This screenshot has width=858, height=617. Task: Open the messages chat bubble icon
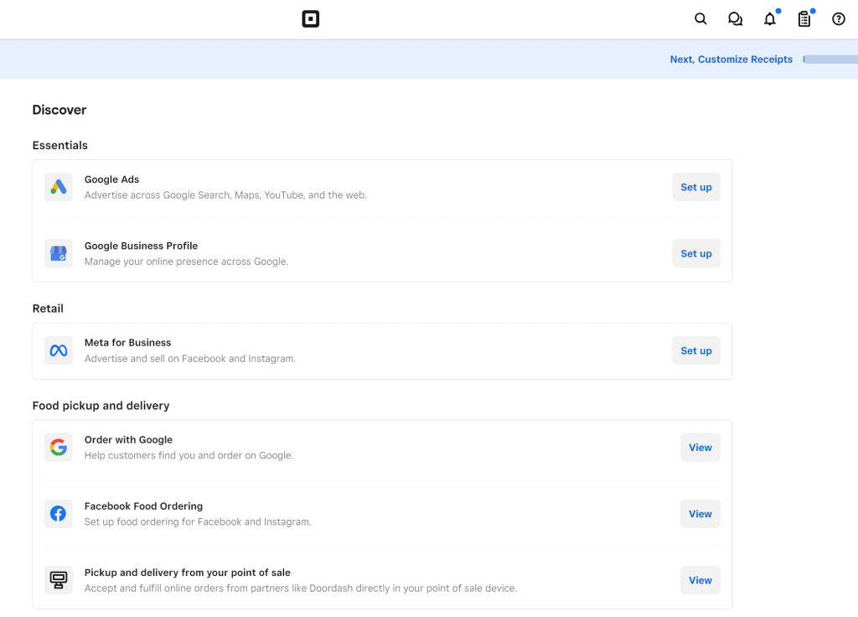click(x=735, y=19)
